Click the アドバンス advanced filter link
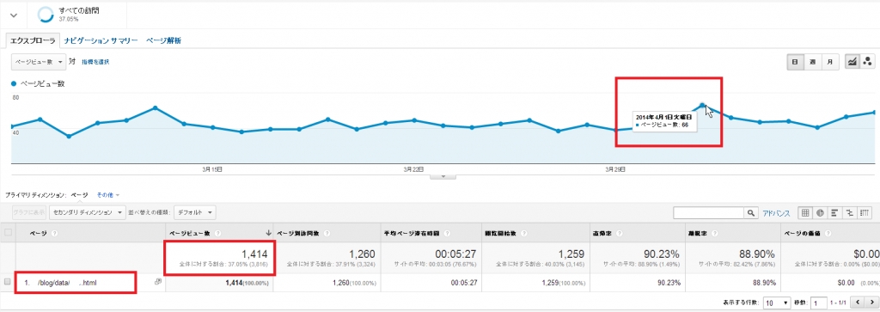 pyautogui.click(x=776, y=213)
